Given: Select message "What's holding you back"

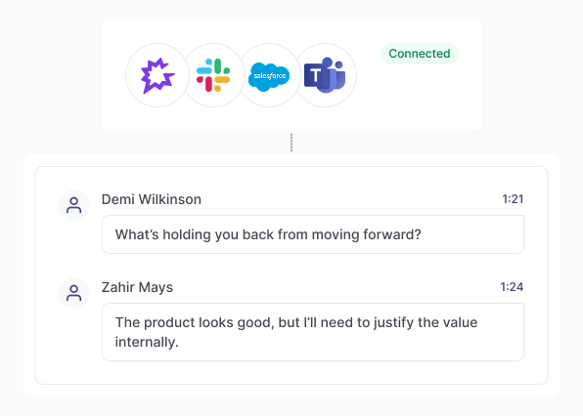Looking at the screenshot, I should (x=313, y=234).
